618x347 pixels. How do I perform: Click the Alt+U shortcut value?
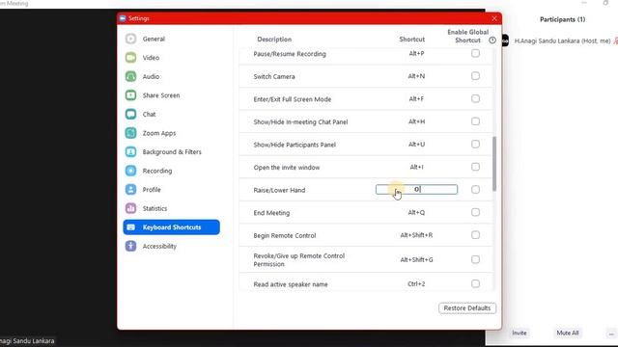coord(416,145)
